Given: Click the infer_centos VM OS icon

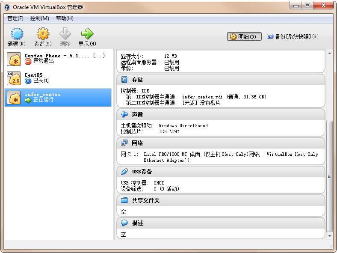Looking at the screenshot, I should pyautogui.click(x=14, y=98).
